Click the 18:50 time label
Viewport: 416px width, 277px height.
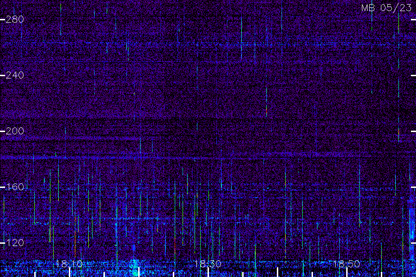(347, 264)
